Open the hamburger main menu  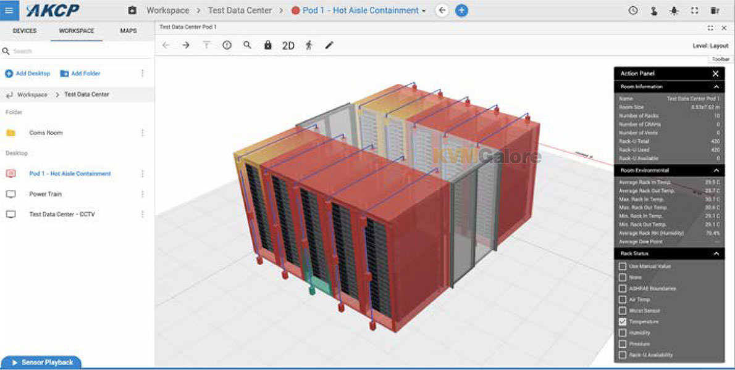[x=9, y=10]
